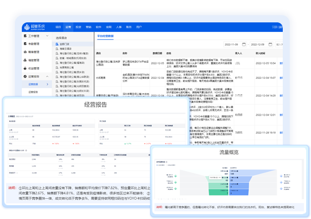Collapse the 运营报告 section chevron

pos(47,76)
